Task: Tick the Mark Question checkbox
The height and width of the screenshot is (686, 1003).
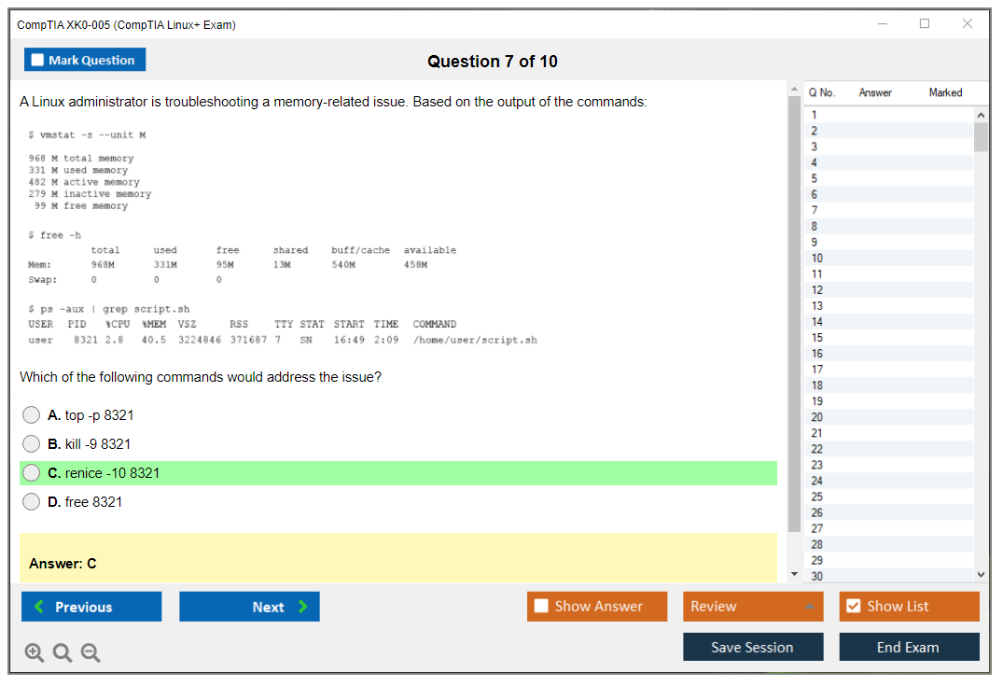Action: click(x=38, y=60)
